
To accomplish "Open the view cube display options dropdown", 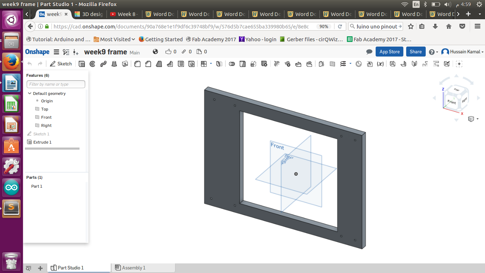I will point(478,119).
